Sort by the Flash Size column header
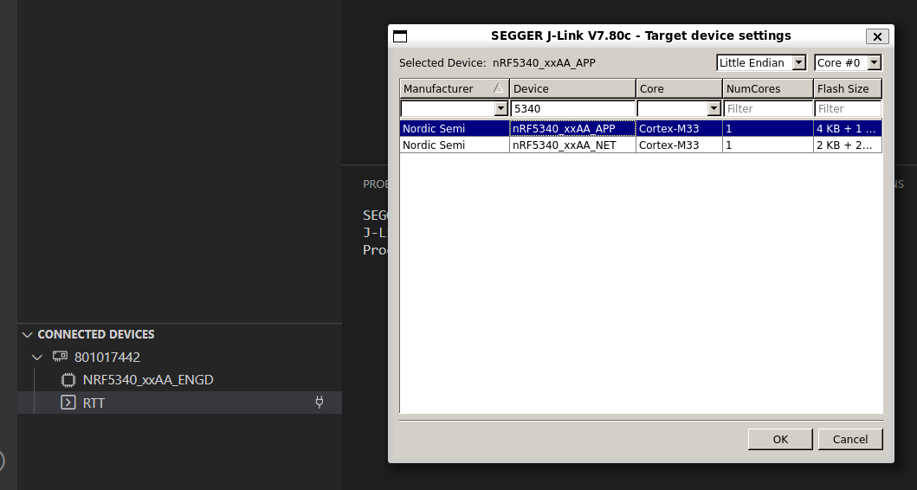The width and height of the screenshot is (917, 490). pos(848,89)
